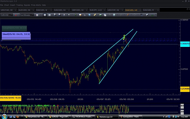The width and height of the screenshot is (190, 119).
Task: Click the green triangle toolbar icon
Action: (x=152, y=15)
